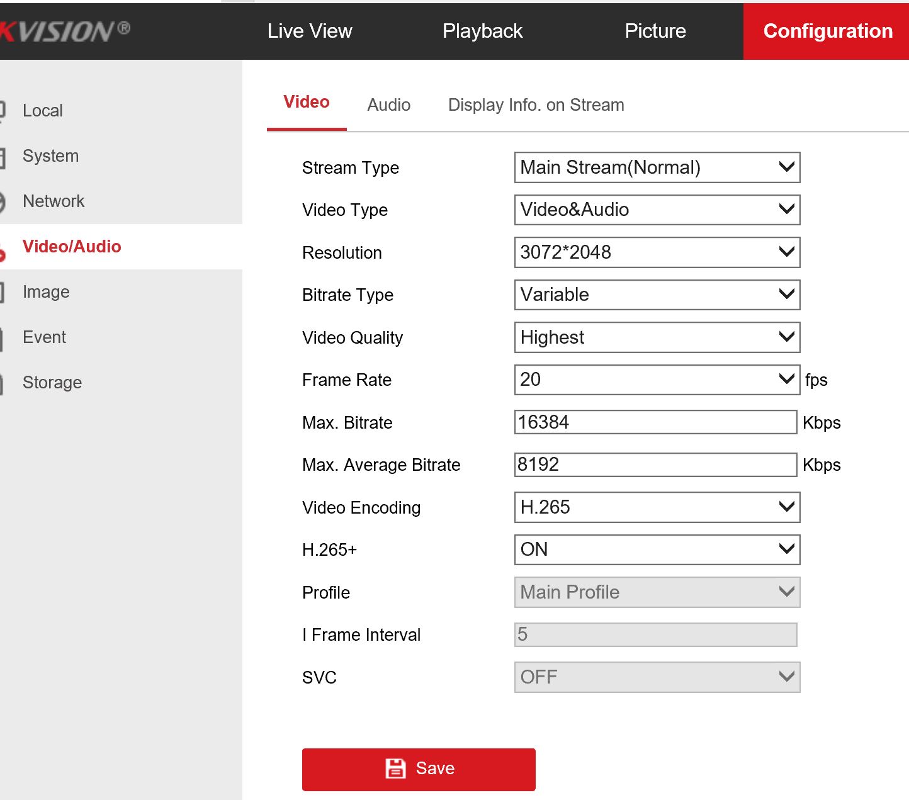Open the Video Quality dropdown

coord(657,337)
